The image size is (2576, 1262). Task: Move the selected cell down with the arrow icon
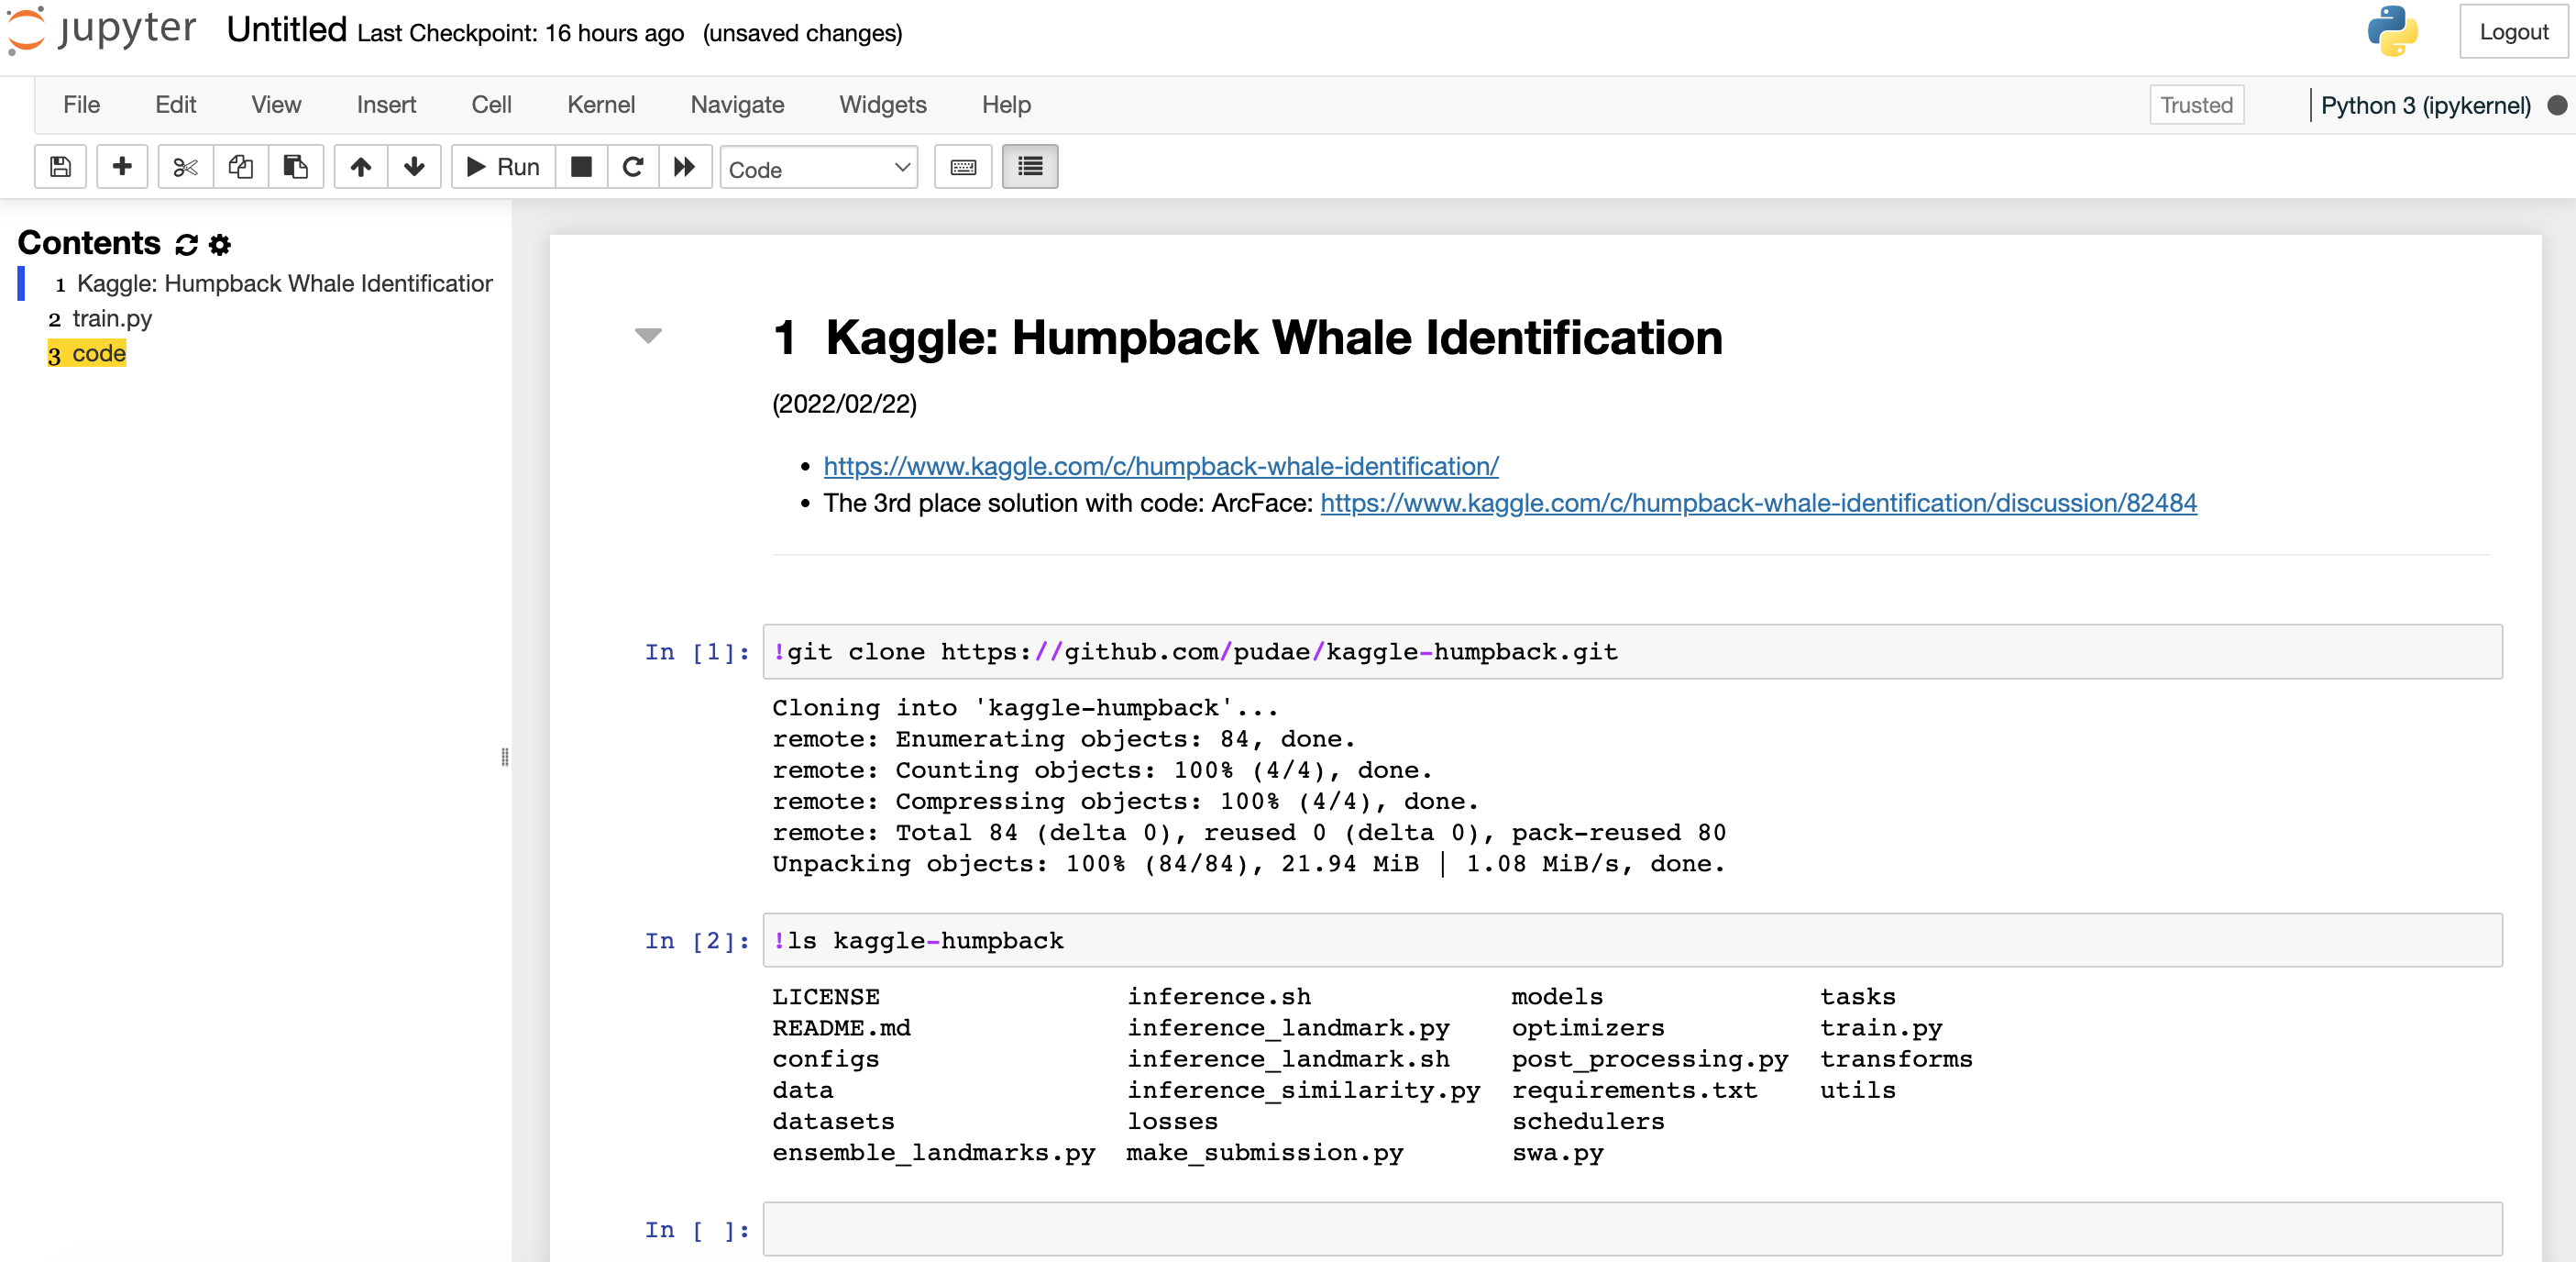pos(414,167)
